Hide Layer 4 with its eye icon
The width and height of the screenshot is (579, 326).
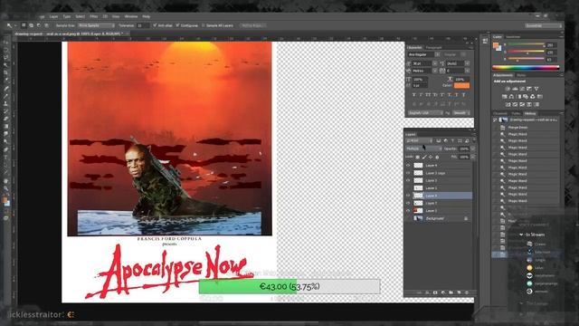[408, 165]
